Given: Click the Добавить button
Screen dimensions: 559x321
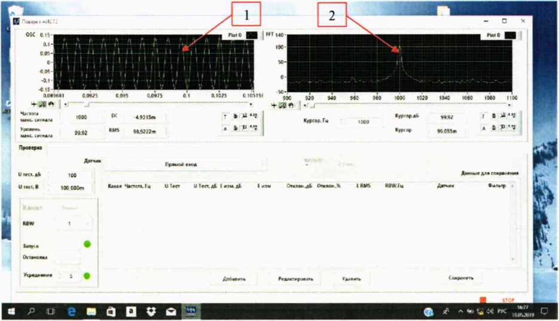Looking at the screenshot, I should coord(234,278).
